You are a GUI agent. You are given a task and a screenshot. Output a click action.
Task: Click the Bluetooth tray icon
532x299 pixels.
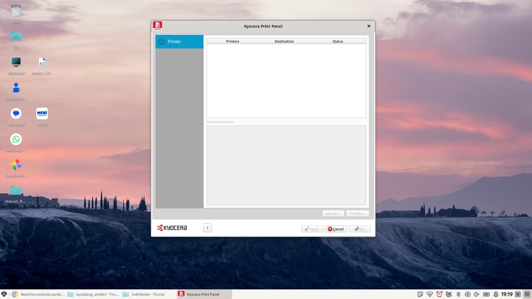point(458,294)
